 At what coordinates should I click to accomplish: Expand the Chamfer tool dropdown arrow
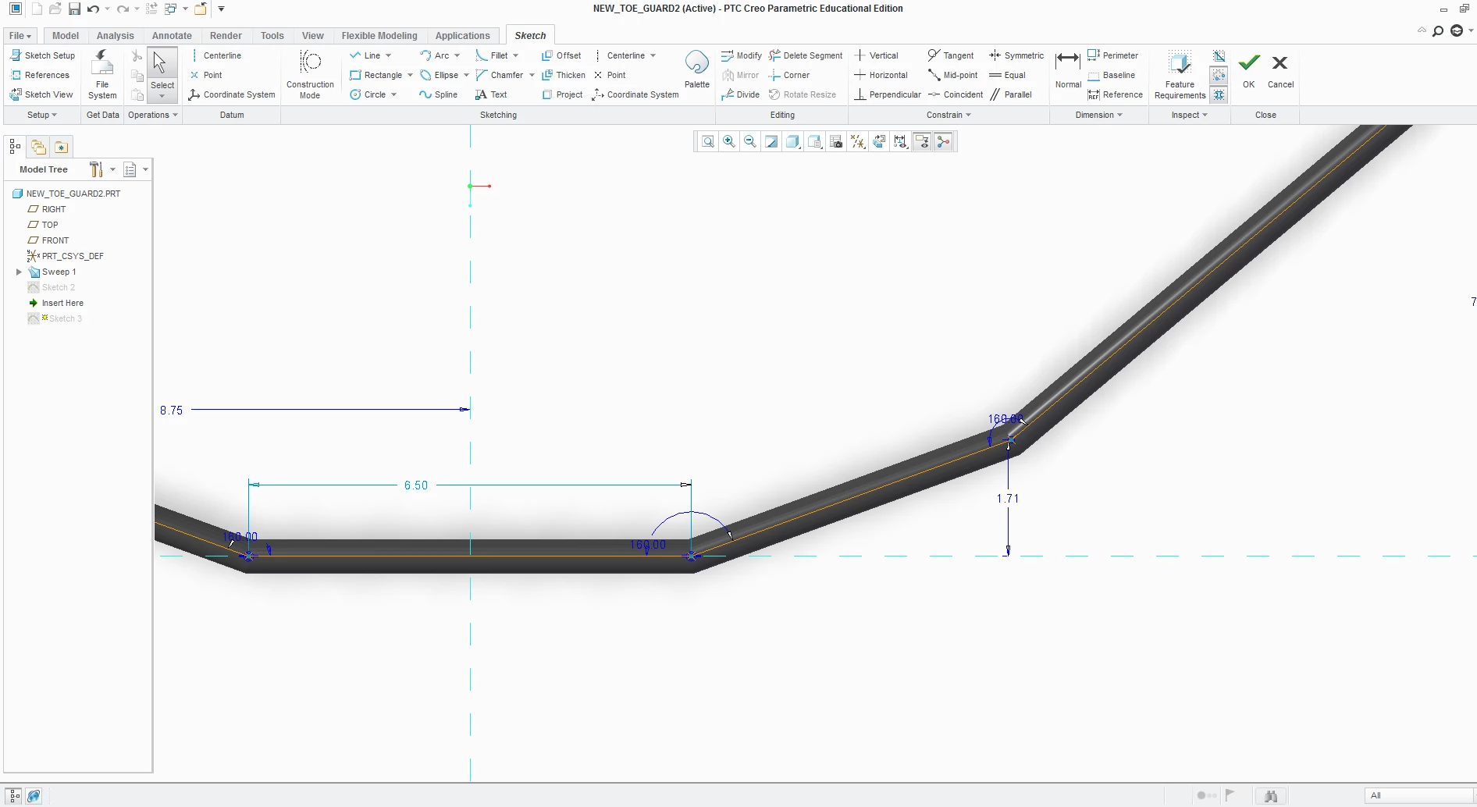click(532, 75)
